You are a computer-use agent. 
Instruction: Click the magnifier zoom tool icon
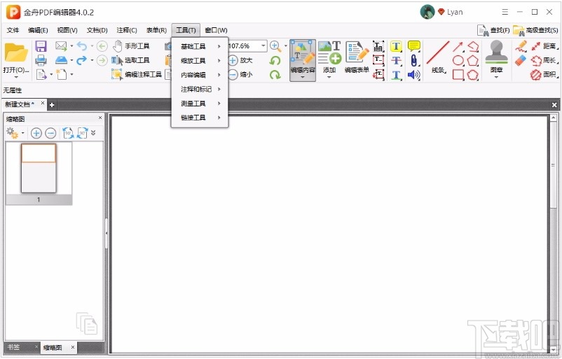click(275, 46)
